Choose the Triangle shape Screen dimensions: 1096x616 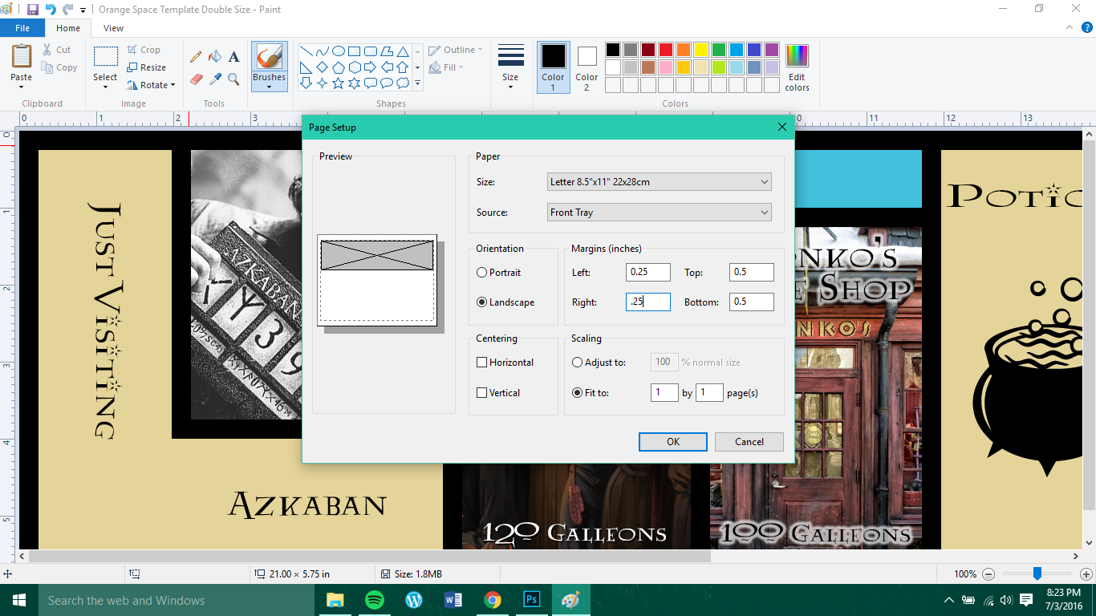click(402, 51)
